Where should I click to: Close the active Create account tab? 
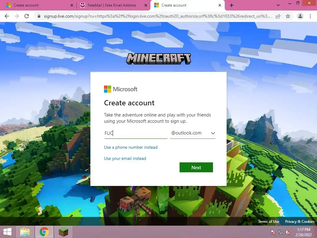tap(220, 5)
